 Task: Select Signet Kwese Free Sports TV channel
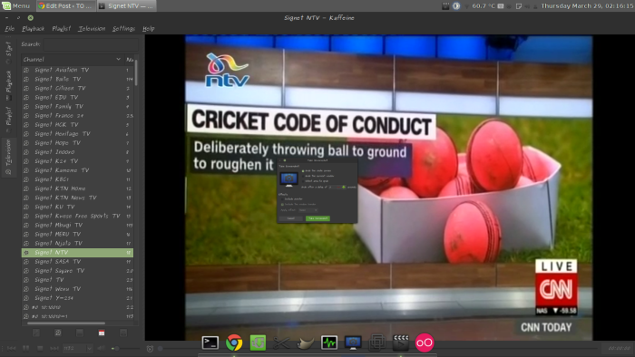(77, 216)
